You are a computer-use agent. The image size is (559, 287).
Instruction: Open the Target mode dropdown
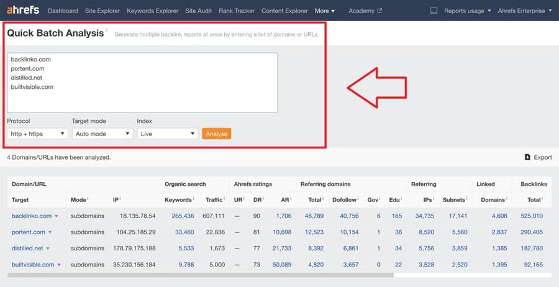[102, 134]
